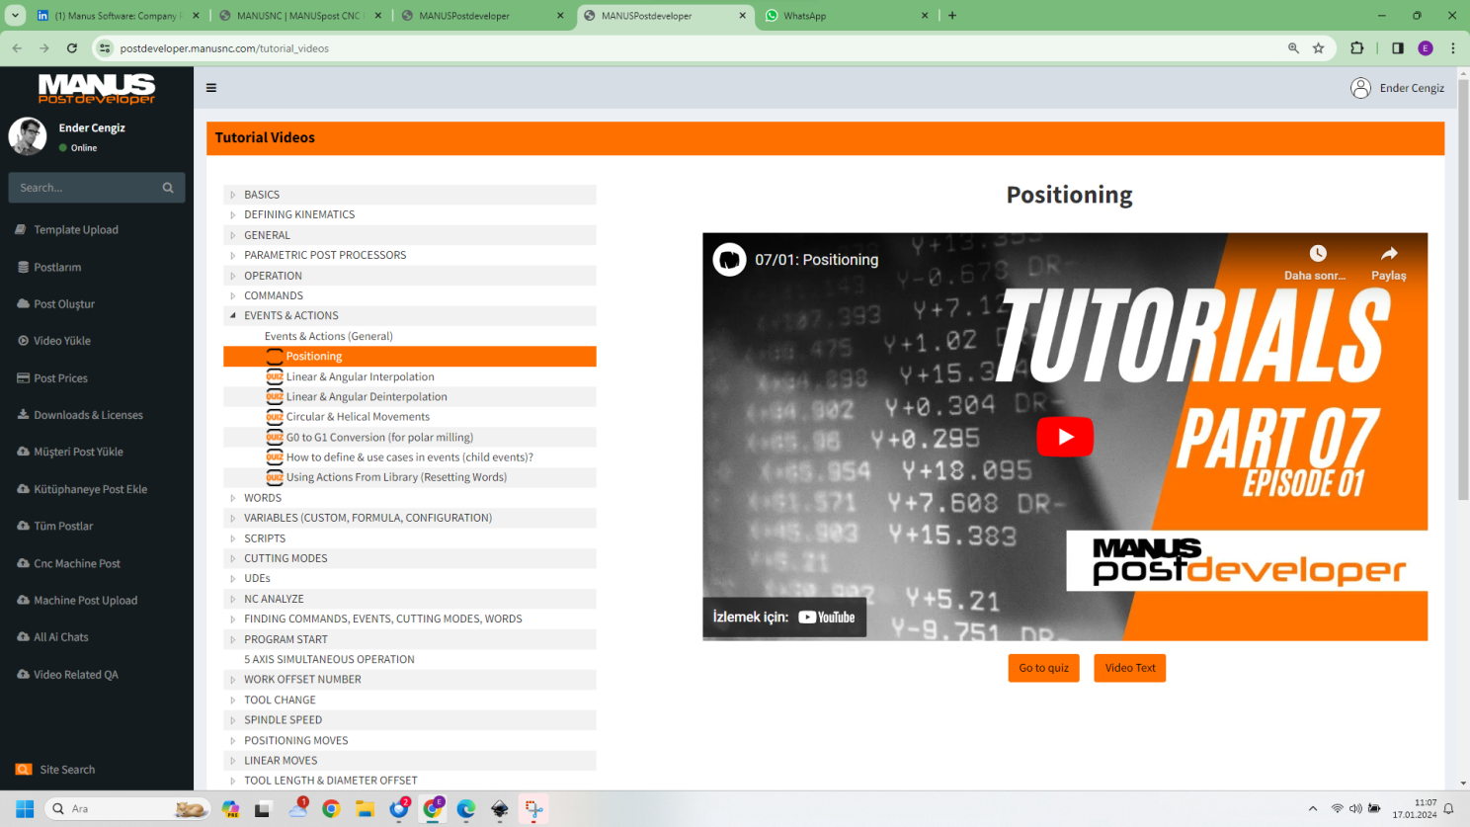Click the search magnifier icon in sidebar
This screenshot has height=827, width=1470.
tap(168, 188)
